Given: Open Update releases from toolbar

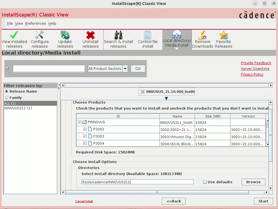Looking at the screenshot, I should (65, 36).
